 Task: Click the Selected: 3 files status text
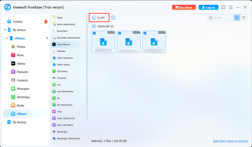coord(109,141)
